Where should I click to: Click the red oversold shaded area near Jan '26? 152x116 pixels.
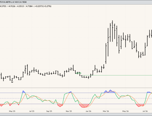point(84,106)
